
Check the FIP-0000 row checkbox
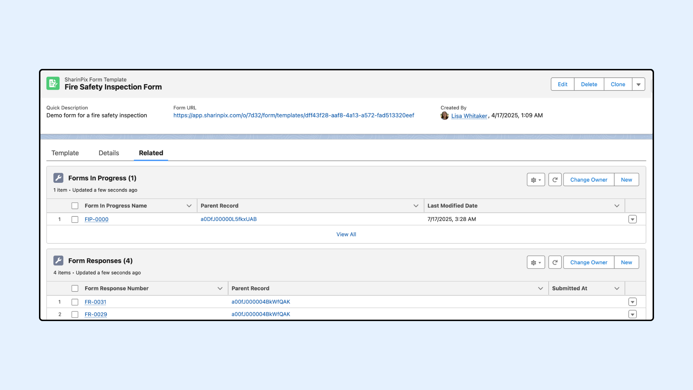(75, 220)
